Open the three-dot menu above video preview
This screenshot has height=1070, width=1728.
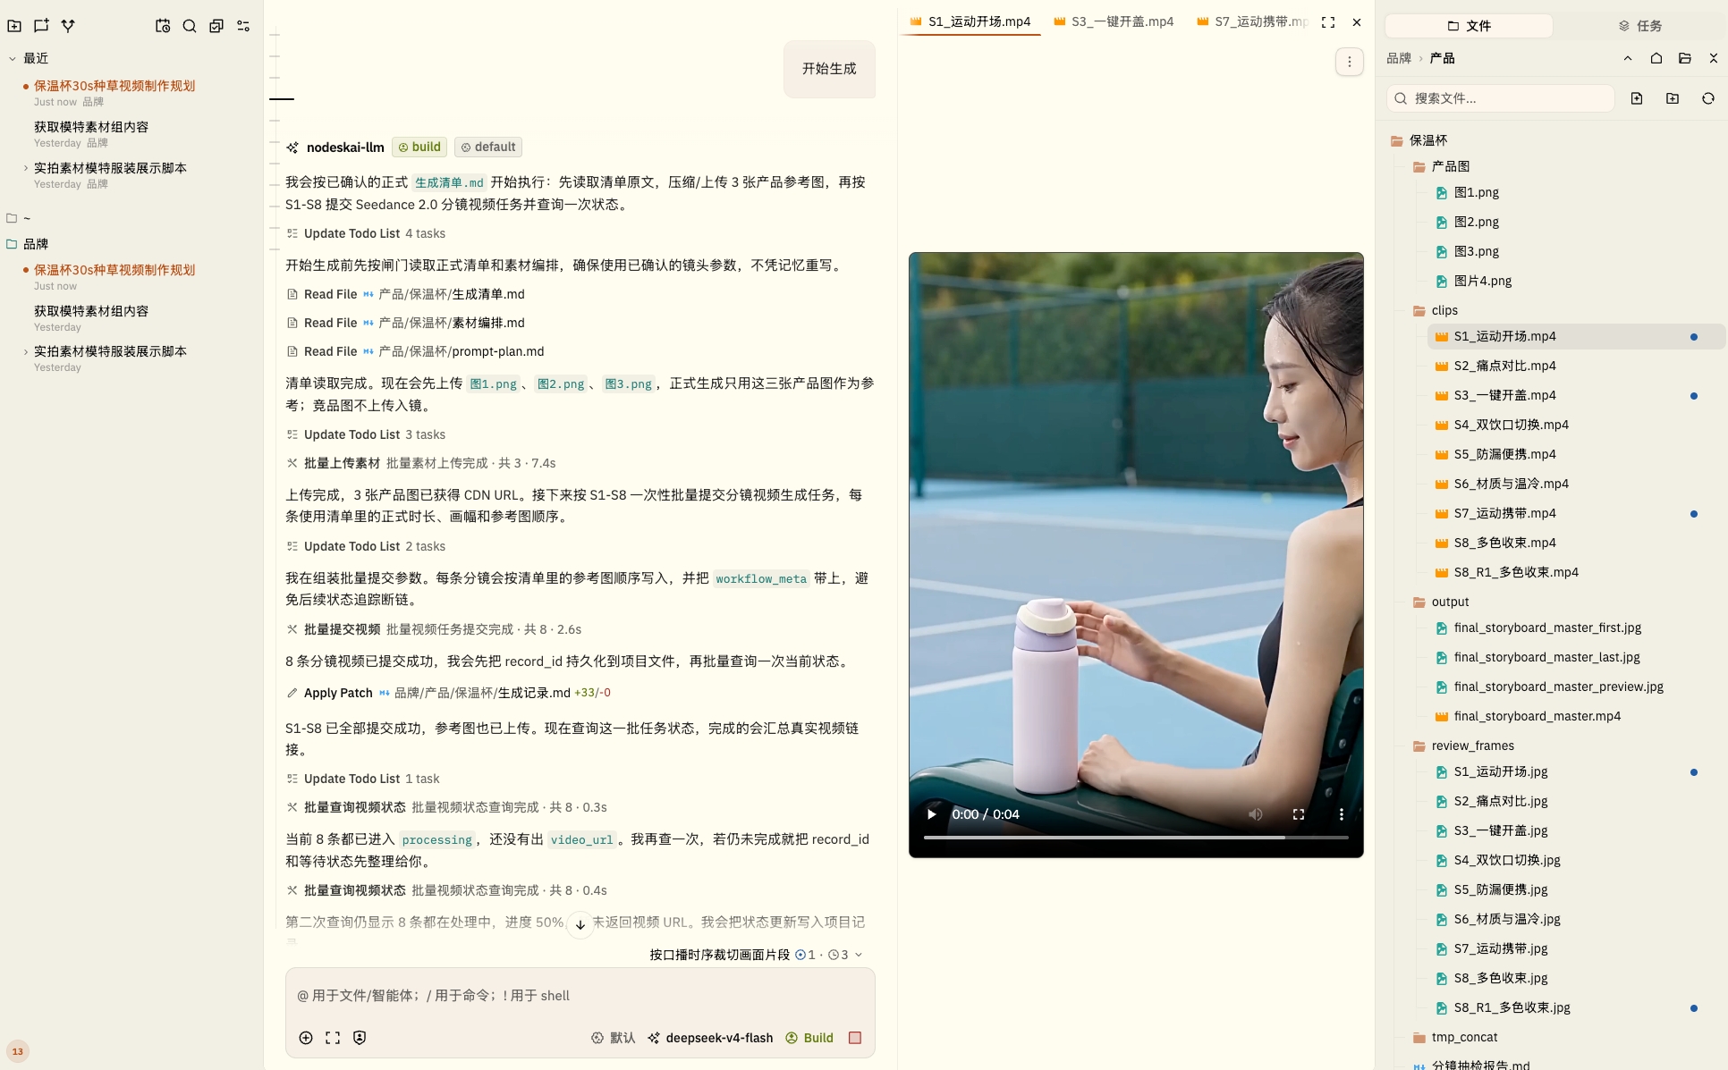1350,62
